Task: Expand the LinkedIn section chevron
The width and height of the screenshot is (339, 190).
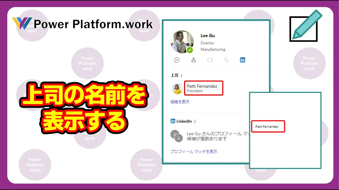Action: (x=195, y=121)
